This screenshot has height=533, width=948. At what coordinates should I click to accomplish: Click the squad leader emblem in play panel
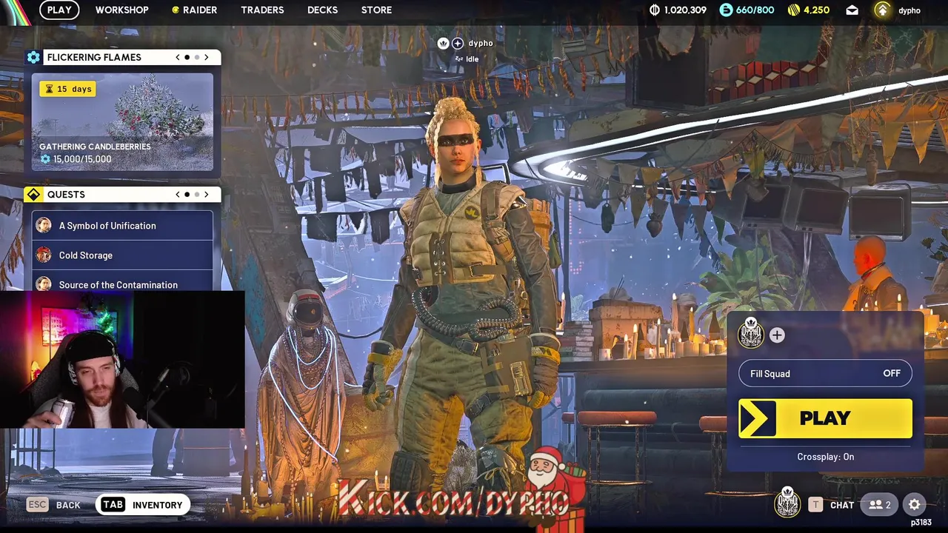click(x=751, y=334)
